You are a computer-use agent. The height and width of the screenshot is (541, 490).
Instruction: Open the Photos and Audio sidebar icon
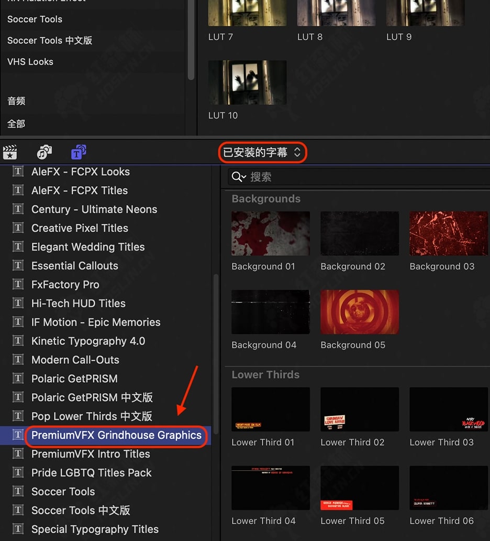(x=44, y=152)
